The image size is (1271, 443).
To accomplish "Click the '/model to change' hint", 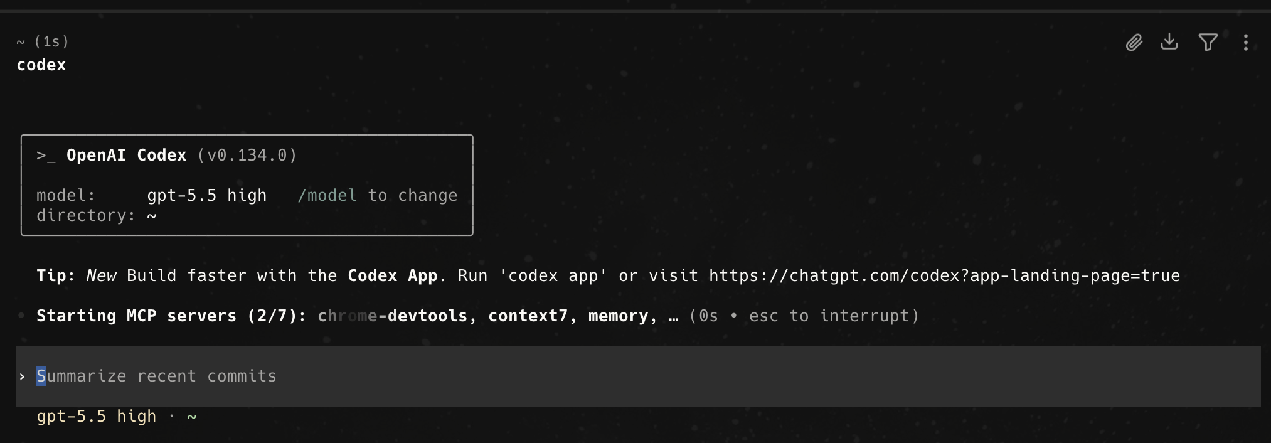I will point(378,195).
